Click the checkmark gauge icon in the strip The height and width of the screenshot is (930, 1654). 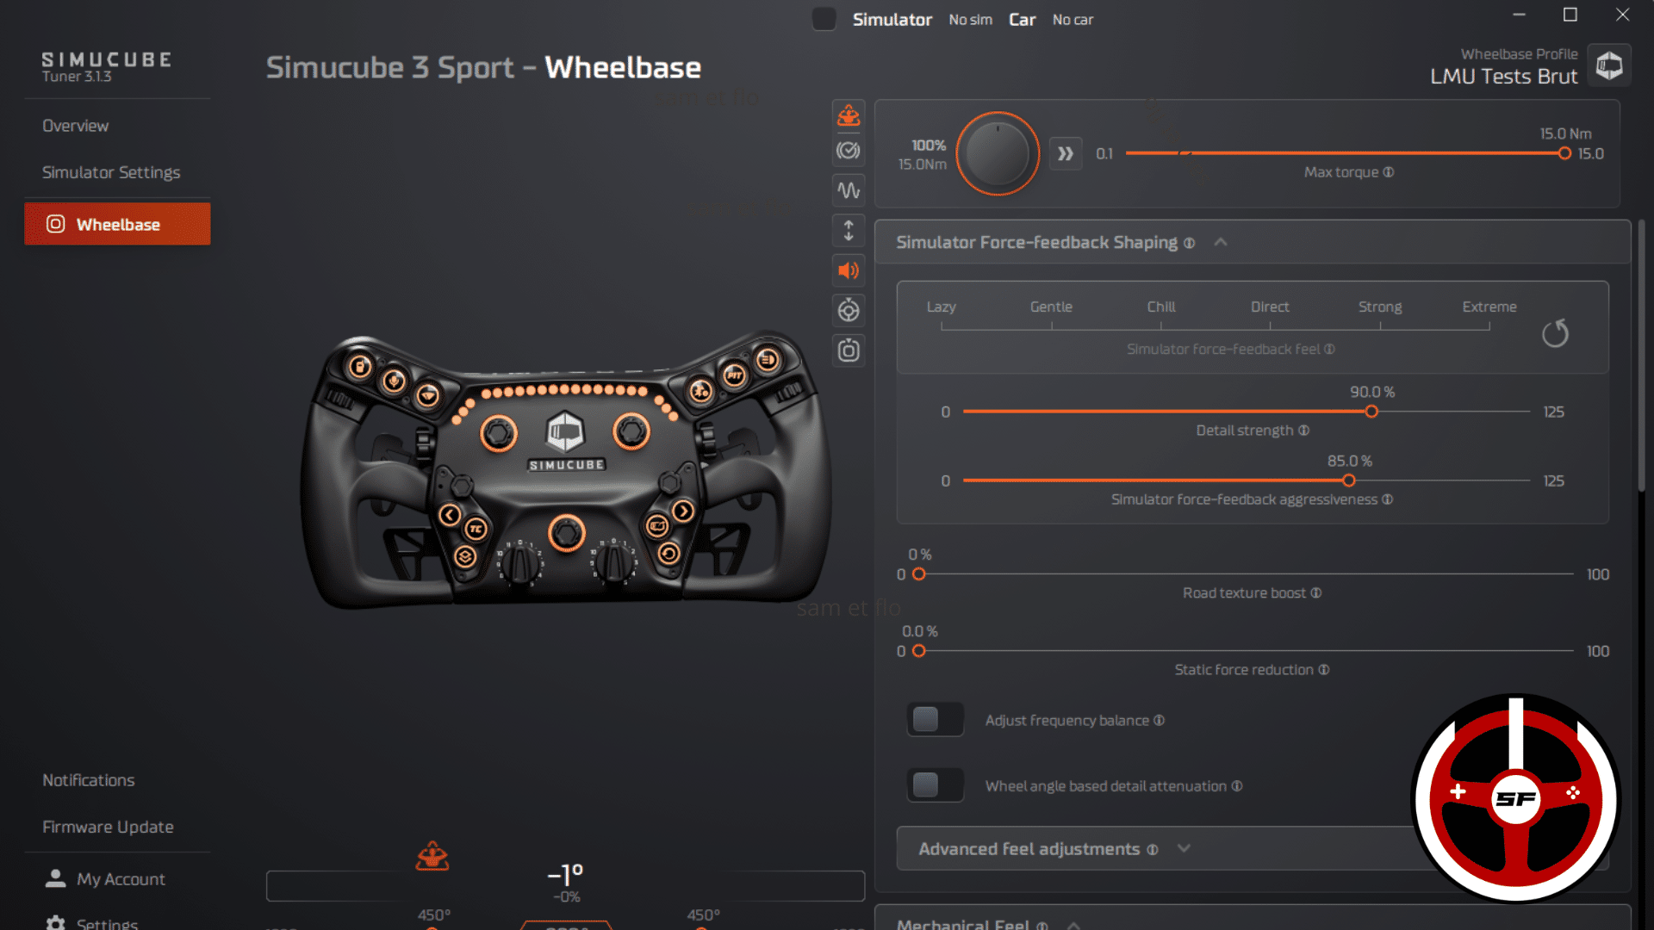849,151
